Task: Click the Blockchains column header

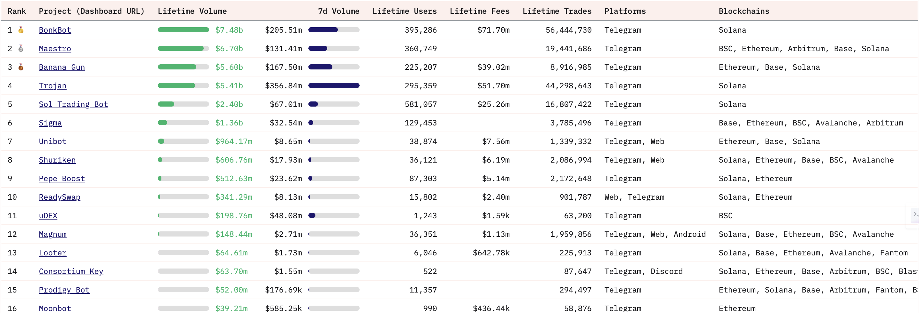Action: (x=744, y=11)
